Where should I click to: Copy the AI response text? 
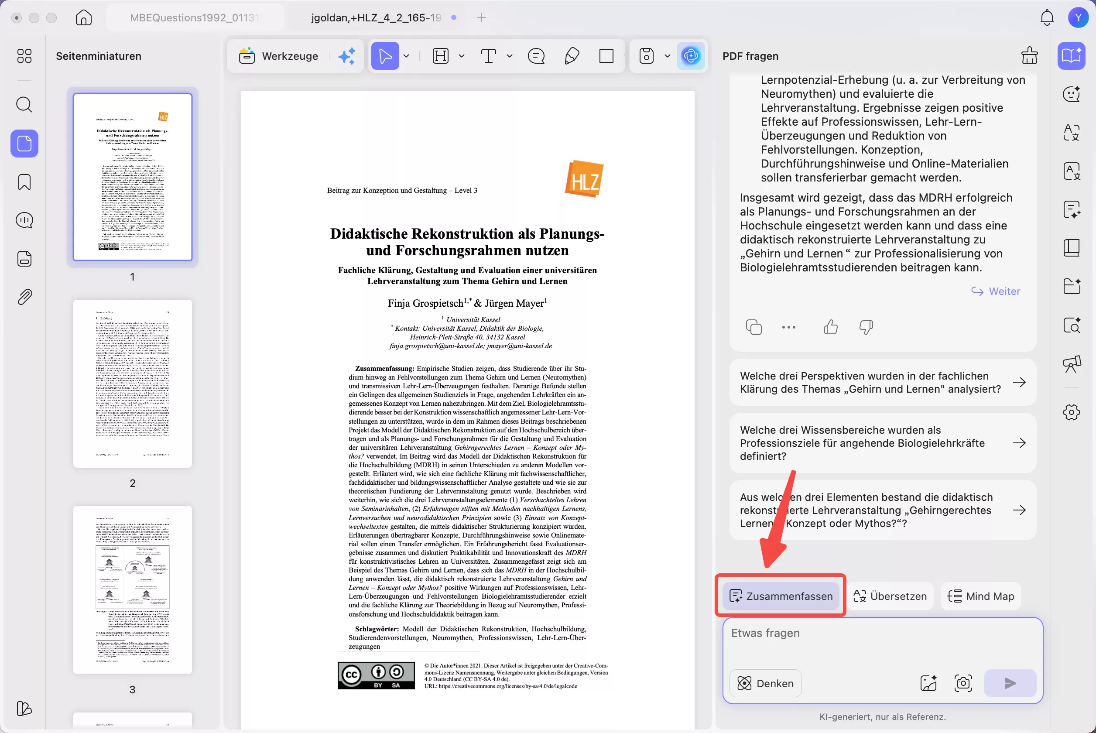click(x=753, y=327)
